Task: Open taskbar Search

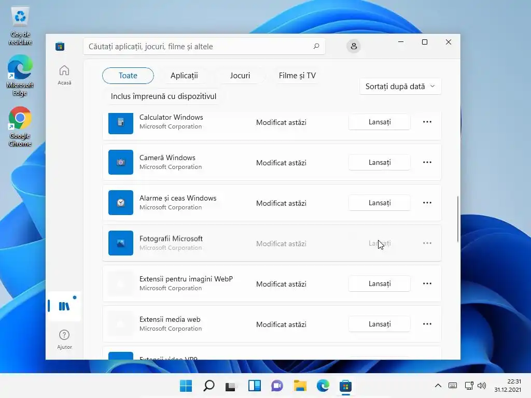Action: coord(208,386)
